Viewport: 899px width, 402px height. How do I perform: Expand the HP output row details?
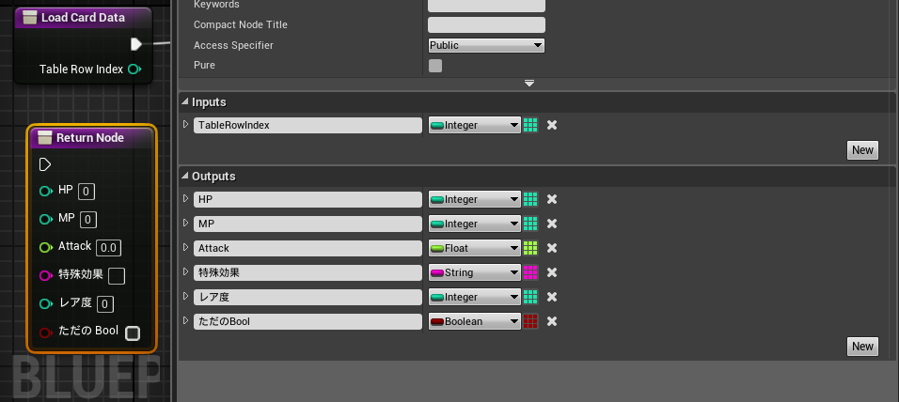pyautogui.click(x=185, y=199)
